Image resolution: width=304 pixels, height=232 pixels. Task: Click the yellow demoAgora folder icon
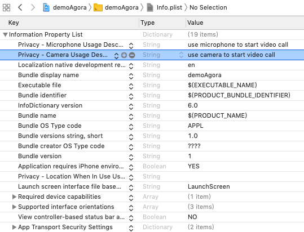pyautogui.click(x=98, y=7)
